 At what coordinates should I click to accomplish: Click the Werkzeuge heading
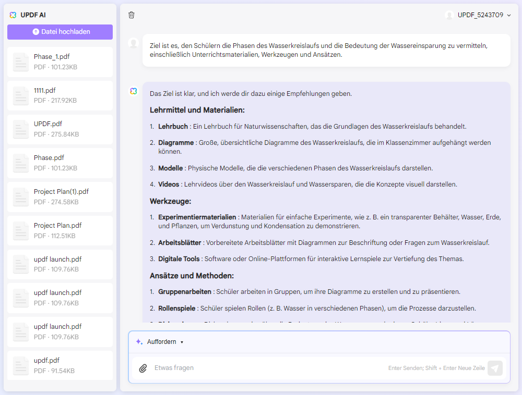pyautogui.click(x=171, y=201)
